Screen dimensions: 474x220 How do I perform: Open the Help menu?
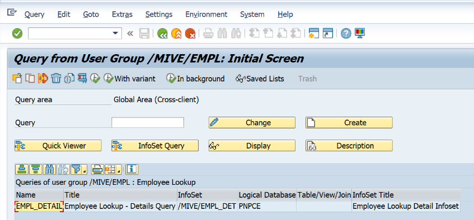[285, 14]
